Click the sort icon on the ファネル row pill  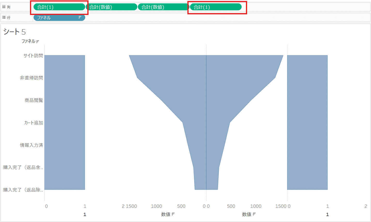[80, 18]
